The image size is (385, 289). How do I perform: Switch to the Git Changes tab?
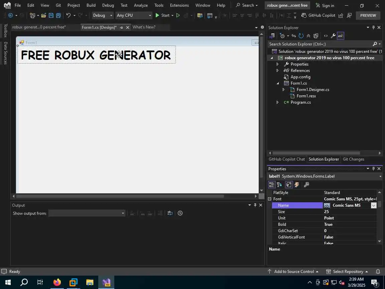353,159
